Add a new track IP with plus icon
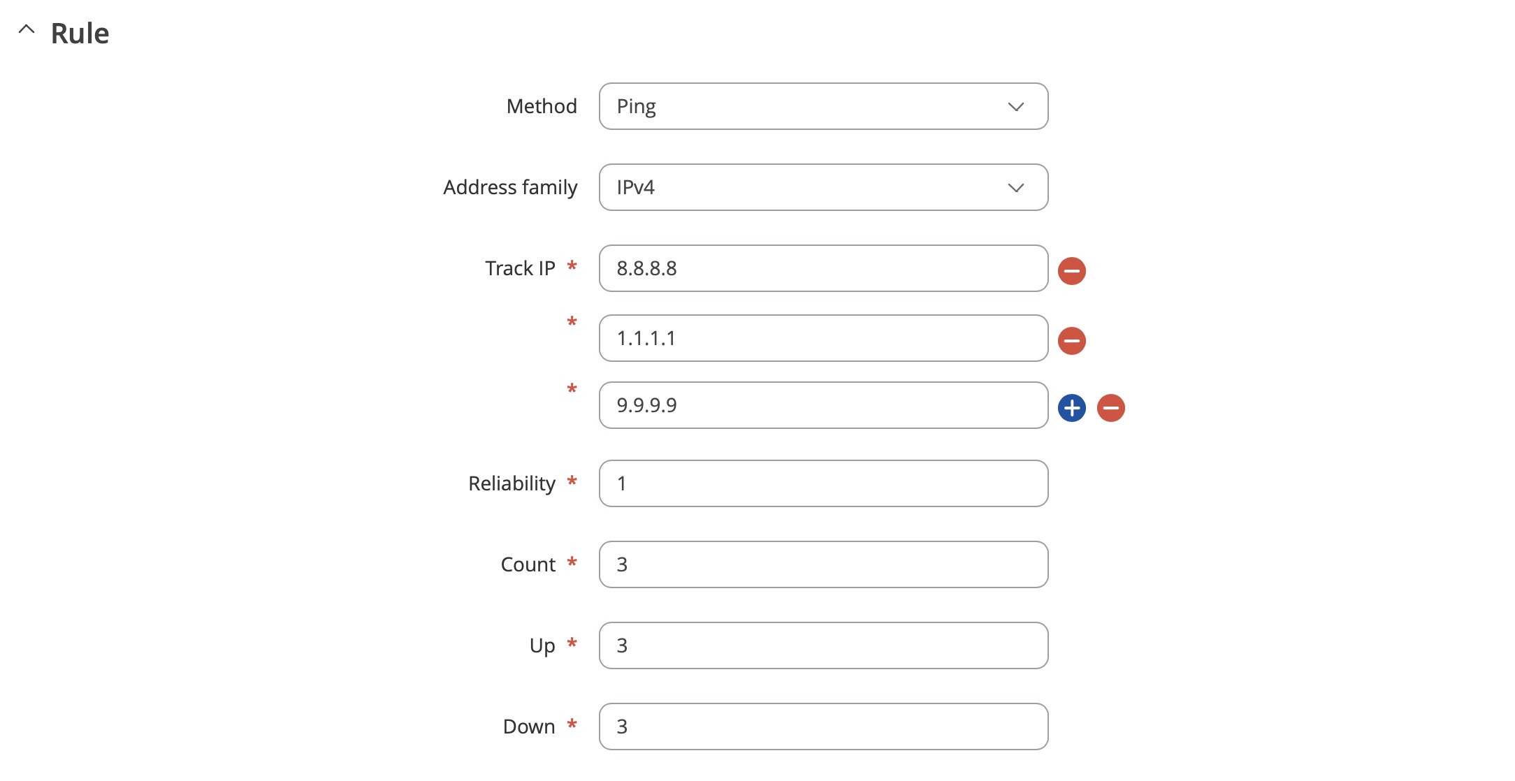Image resolution: width=1515 pixels, height=781 pixels. (1071, 408)
